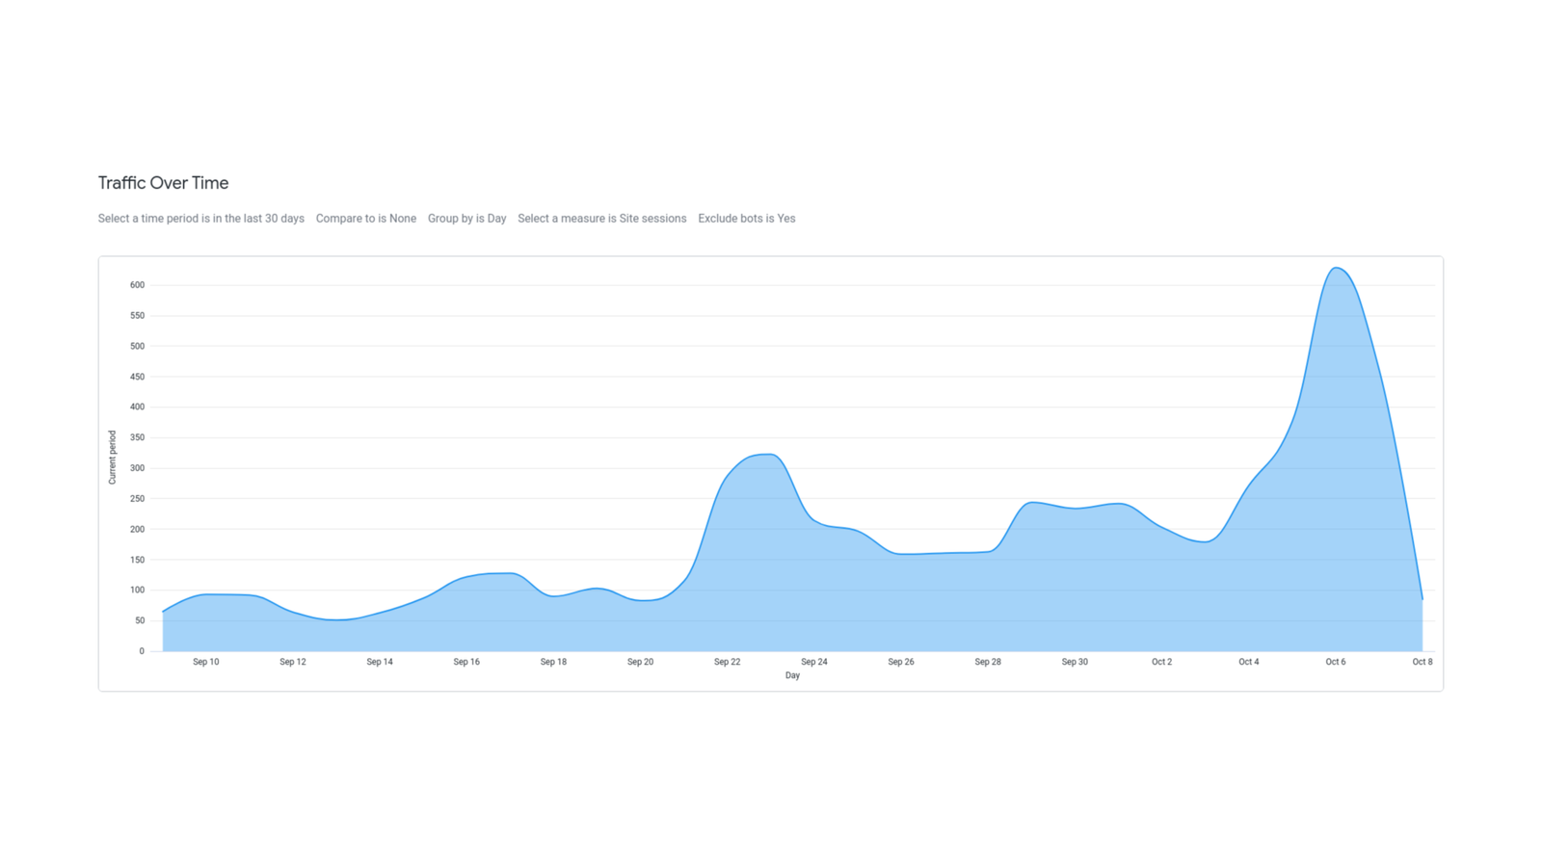Open the time period filter showing last 30 days
1542x867 pixels.
point(200,219)
